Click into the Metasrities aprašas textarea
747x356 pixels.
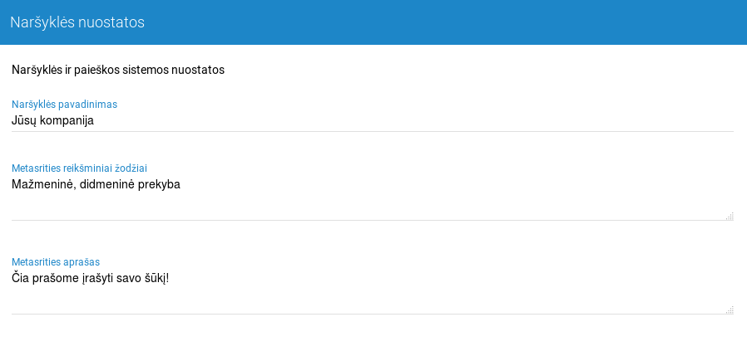373,291
